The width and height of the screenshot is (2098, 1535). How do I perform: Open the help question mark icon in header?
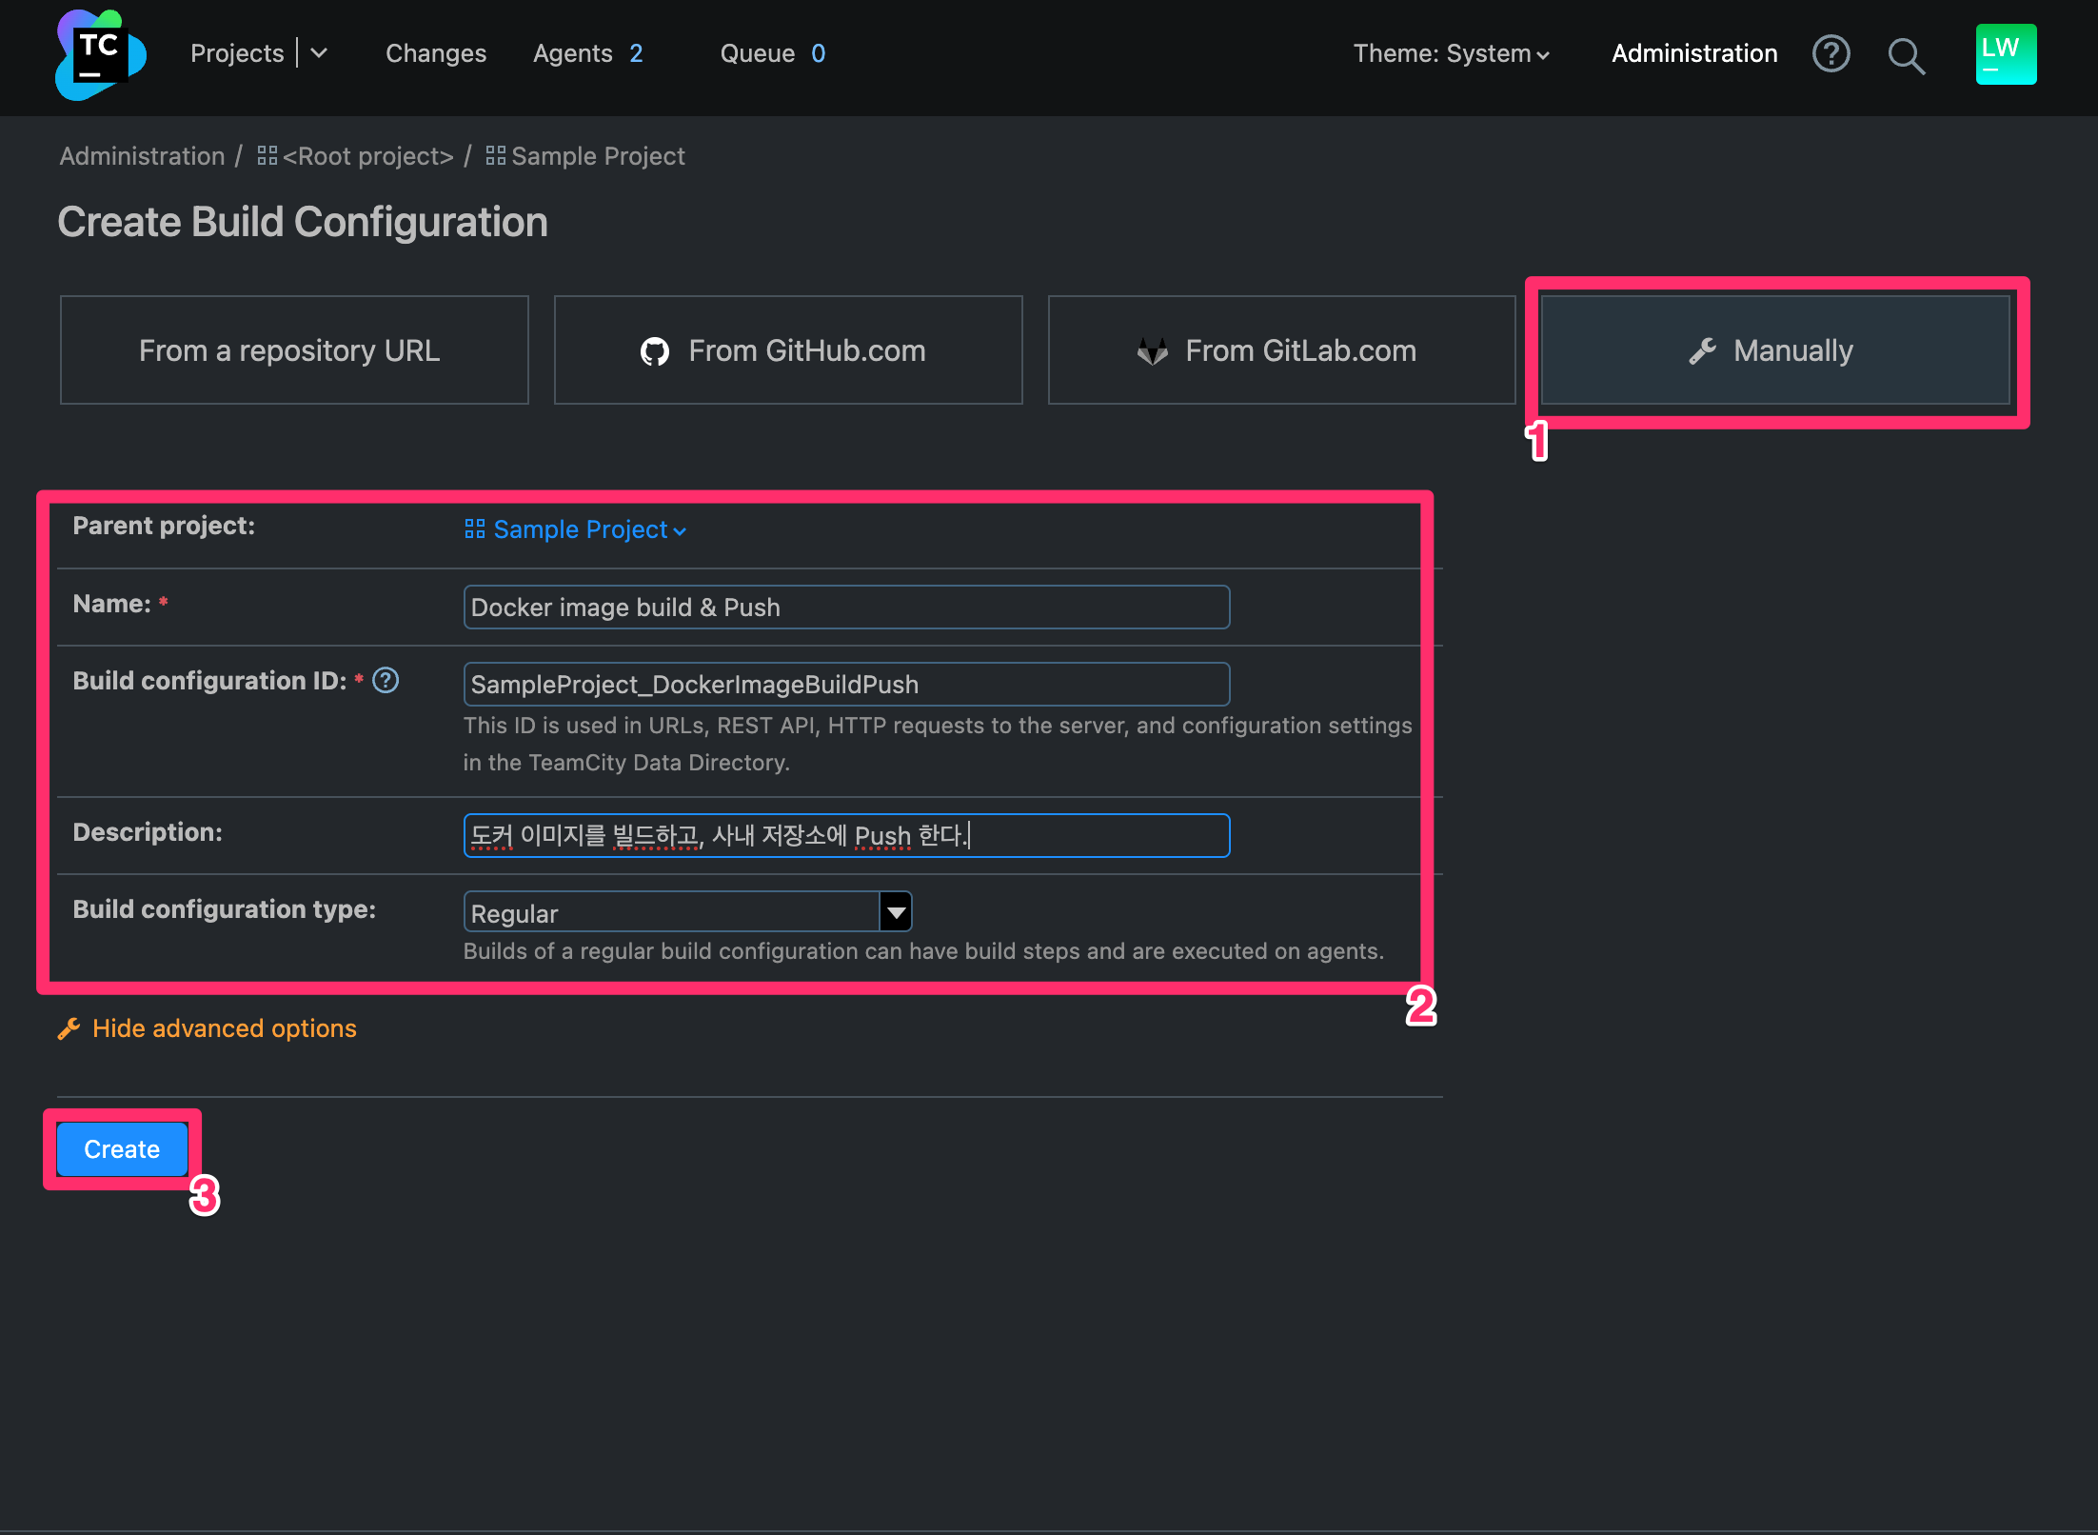1831,54
